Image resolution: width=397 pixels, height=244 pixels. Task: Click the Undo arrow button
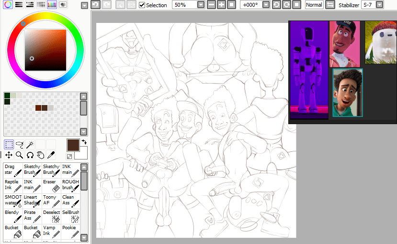[x=95, y=5]
